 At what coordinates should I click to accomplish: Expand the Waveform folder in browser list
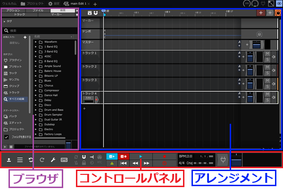36,42
